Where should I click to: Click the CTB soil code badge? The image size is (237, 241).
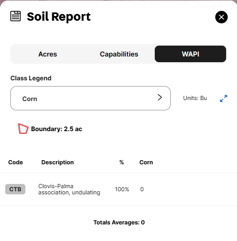(x=15, y=189)
